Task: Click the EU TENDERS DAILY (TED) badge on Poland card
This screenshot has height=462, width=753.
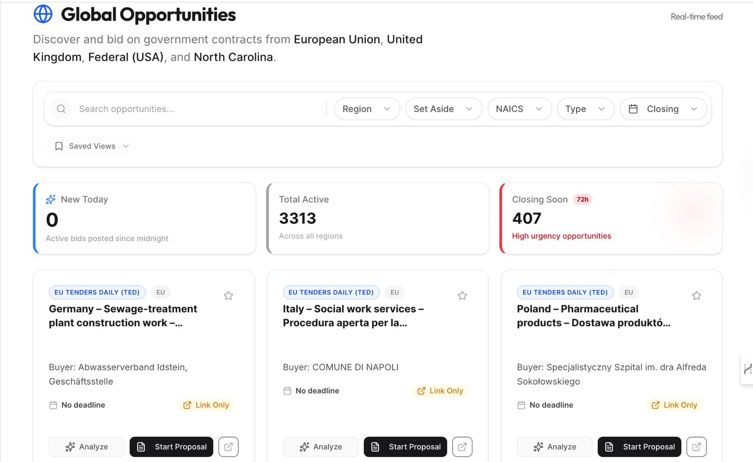Action: coord(565,292)
